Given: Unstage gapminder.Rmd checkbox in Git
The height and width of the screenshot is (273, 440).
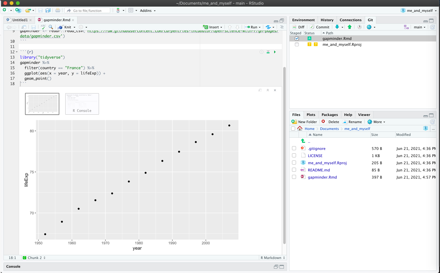Looking at the screenshot, I should (297, 39).
